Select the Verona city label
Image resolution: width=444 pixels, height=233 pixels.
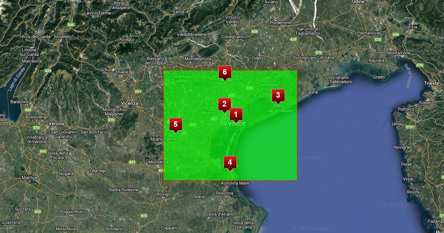[x=56, y=124]
